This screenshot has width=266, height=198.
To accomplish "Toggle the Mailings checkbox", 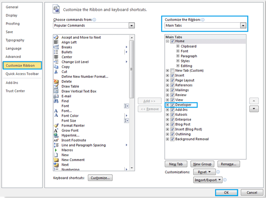I will [x=172, y=90].
